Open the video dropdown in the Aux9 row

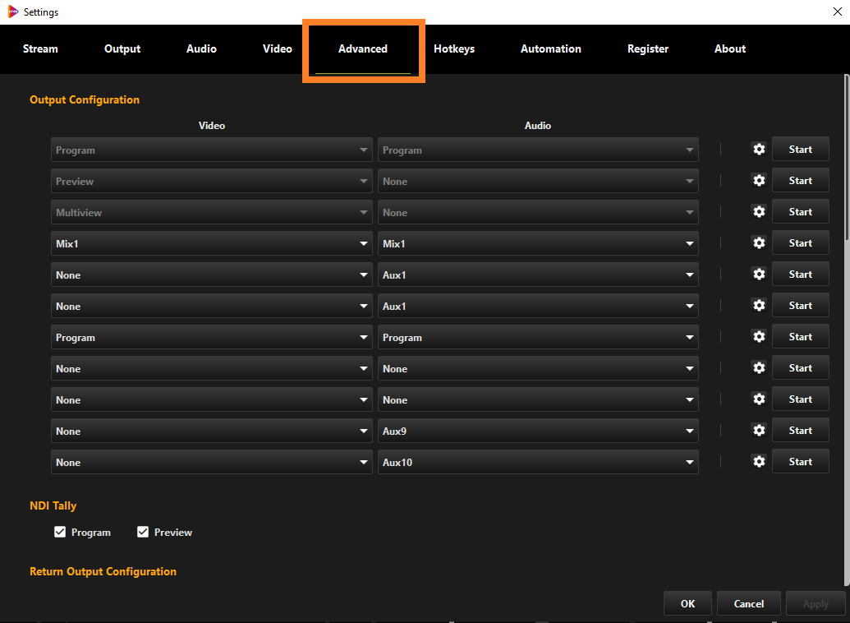pyautogui.click(x=211, y=431)
